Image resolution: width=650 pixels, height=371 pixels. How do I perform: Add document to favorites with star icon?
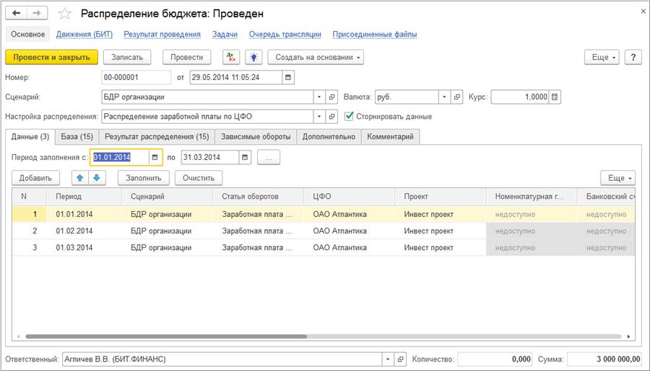click(x=64, y=14)
